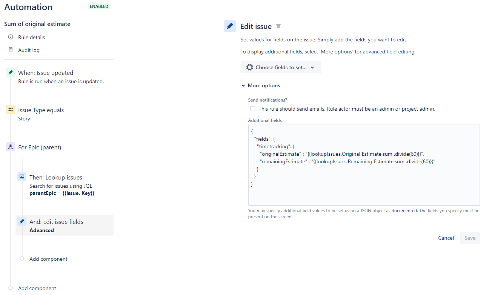Open the "Choose fields to set" dropdown
Image resolution: width=492 pixels, height=295 pixels.
pos(281,67)
